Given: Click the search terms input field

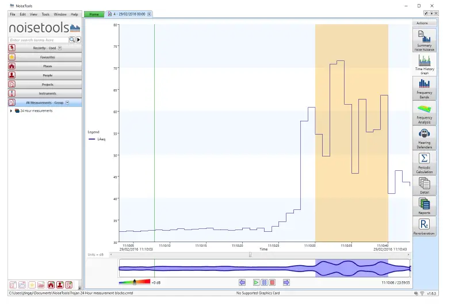Looking at the screenshot, I should point(39,40).
